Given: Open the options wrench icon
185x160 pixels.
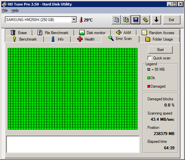Looking at the screenshot, I should pos(145,20).
